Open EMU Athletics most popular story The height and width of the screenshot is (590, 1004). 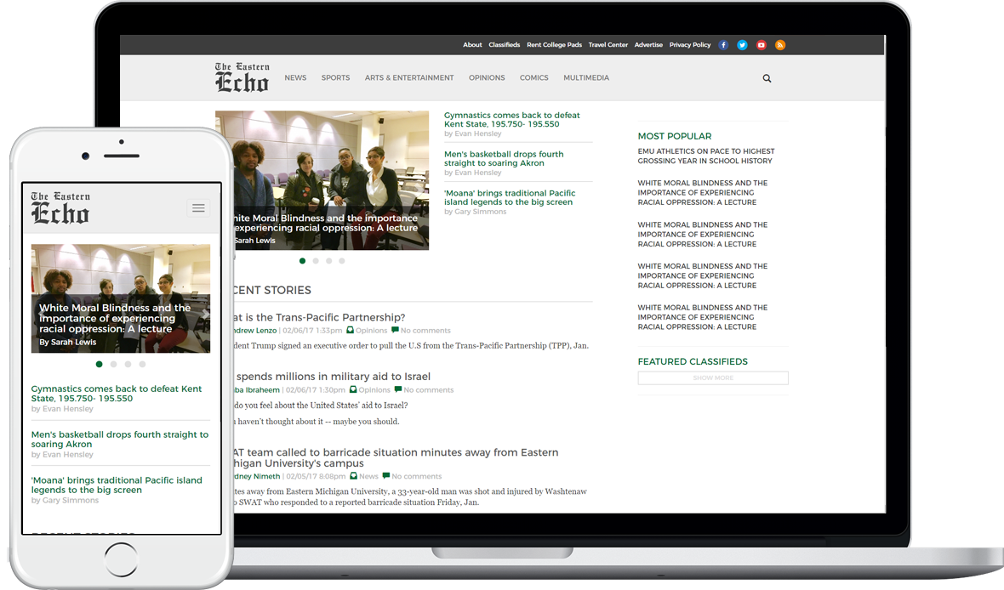coord(705,156)
